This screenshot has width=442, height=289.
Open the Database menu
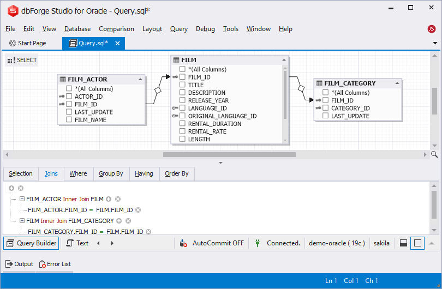77,29
